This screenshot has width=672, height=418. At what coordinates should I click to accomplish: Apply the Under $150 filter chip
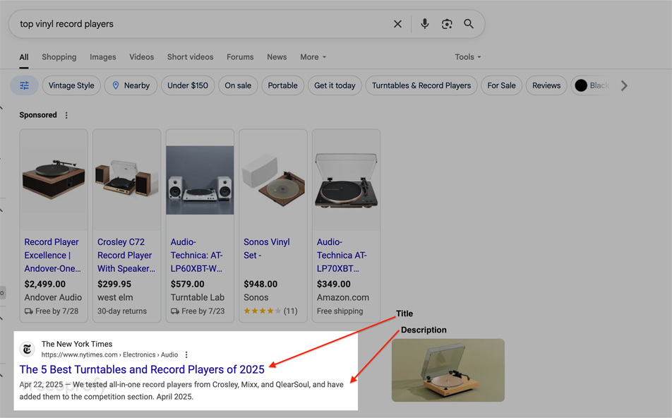click(188, 85)
